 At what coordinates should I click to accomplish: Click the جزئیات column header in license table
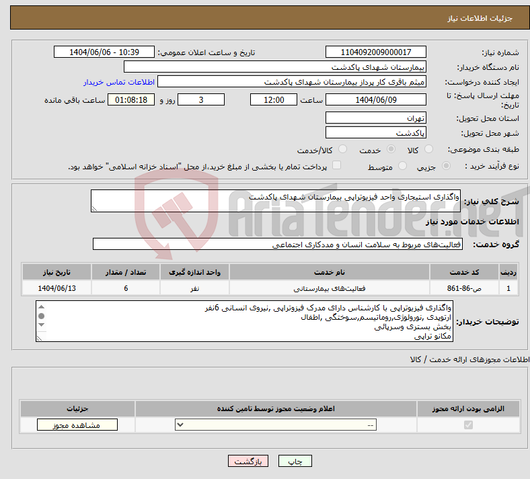(x=77, y=408)
